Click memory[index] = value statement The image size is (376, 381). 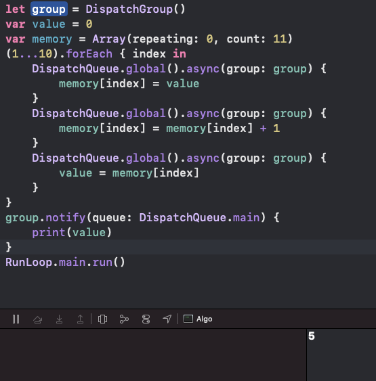[x=129, y=84]
